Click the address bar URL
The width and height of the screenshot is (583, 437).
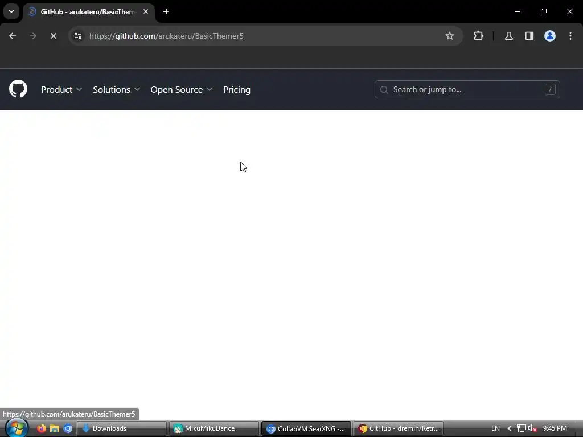[x=166, y=36]
